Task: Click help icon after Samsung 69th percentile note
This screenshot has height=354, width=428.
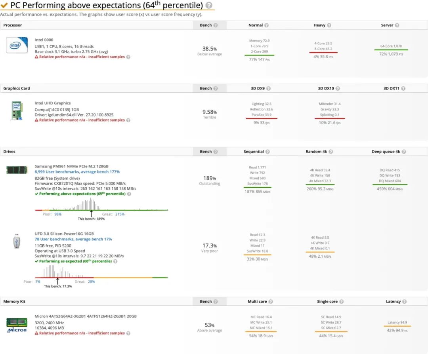Action: (128, 194)
